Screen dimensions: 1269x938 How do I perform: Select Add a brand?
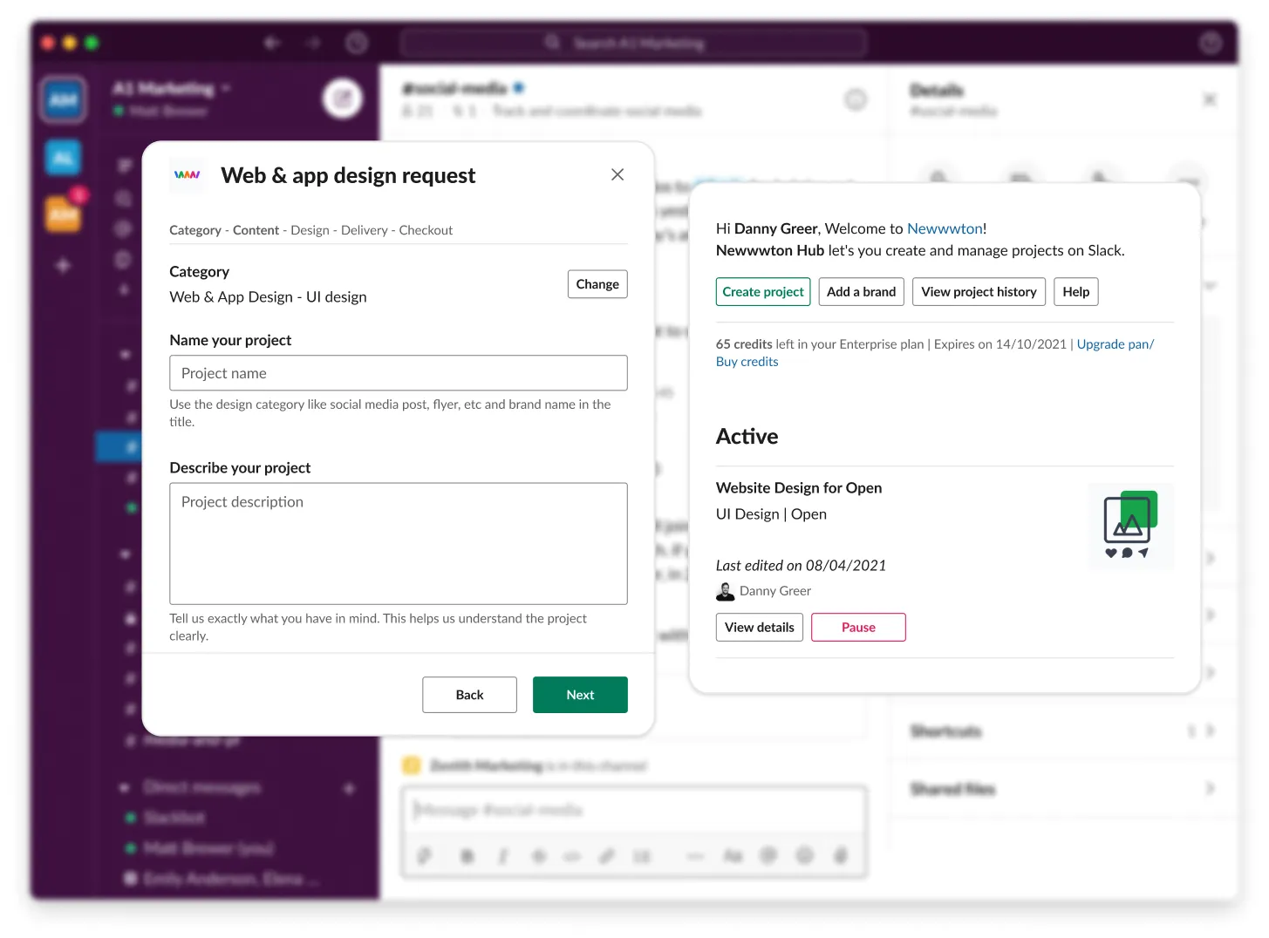pyautogui.click(x=861, y=292)
